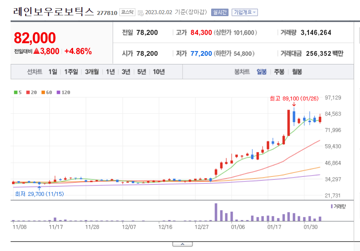Click the 97,129 price axis label
Image resolution: width=360 pixels, height=251 pixels.
point(333,97)
